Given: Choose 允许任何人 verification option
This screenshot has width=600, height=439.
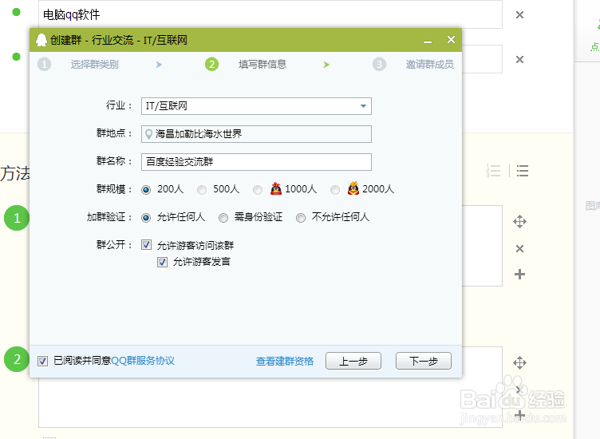Looking at the screenshot, I should tap(146, 218).
